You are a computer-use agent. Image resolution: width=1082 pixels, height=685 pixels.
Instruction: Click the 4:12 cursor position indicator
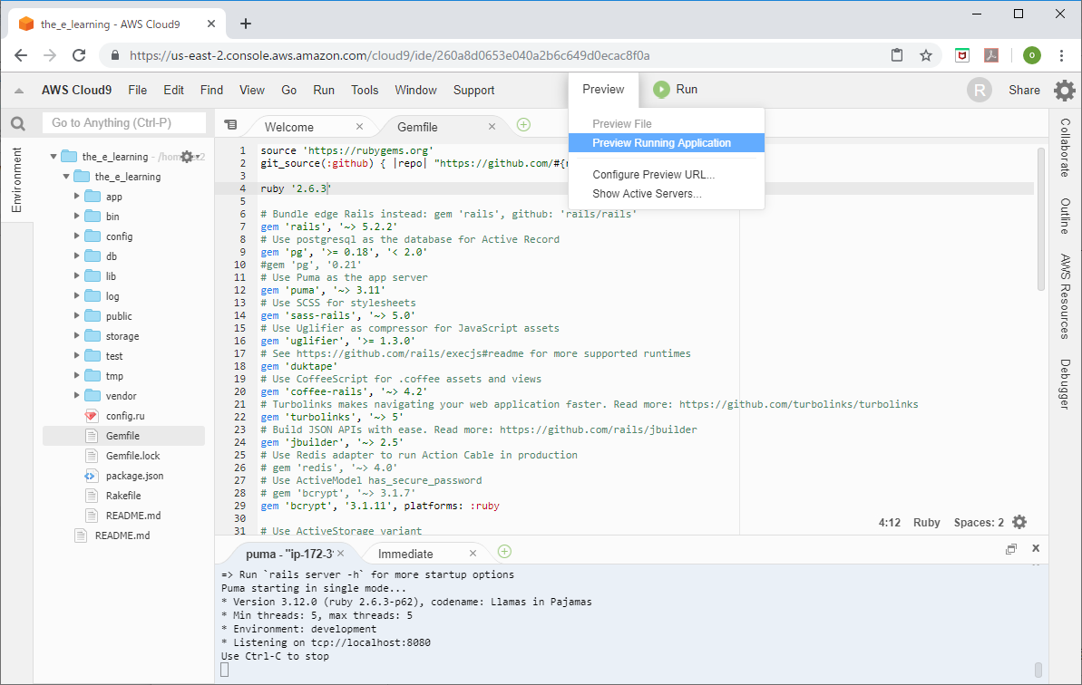[890, 523]
